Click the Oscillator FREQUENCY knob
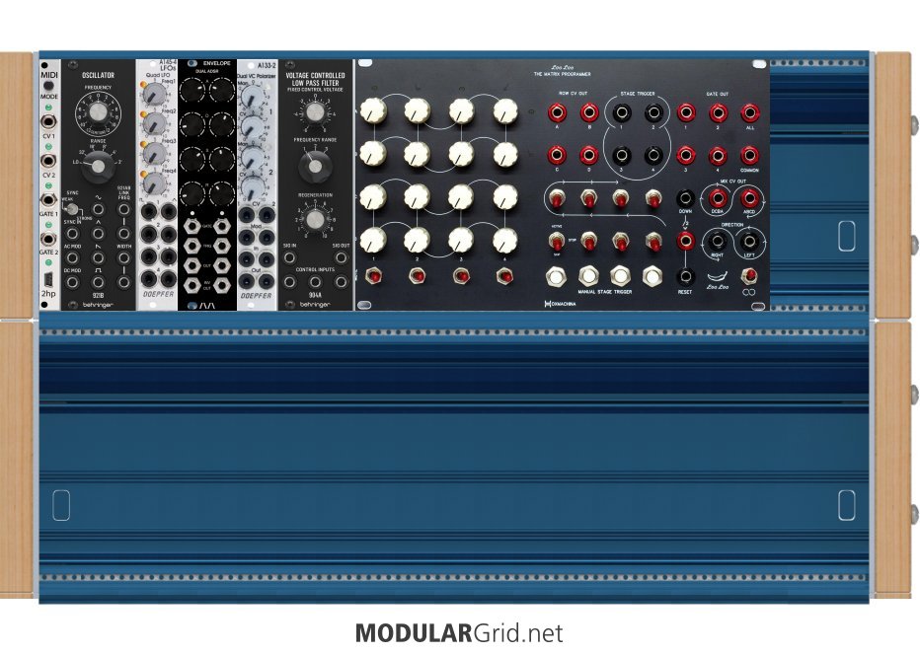 (x=98, y=115)
